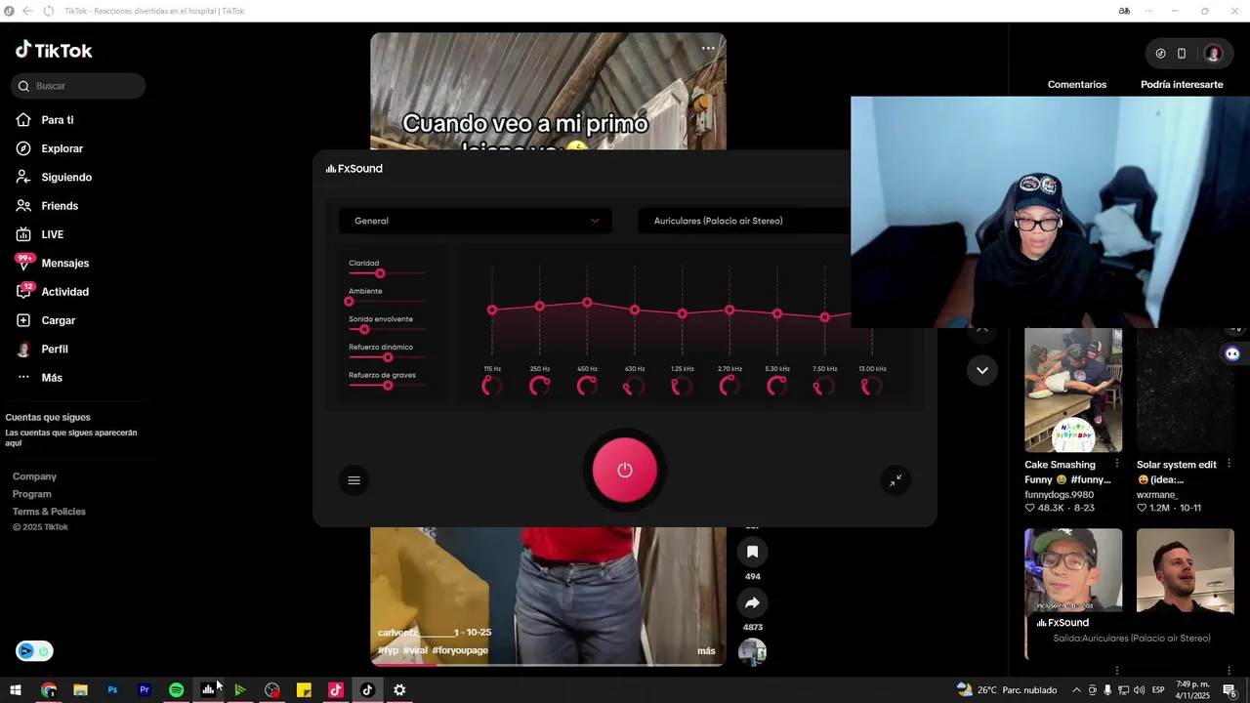
Task: Open the Cake Smashing Funny video thumbnail
Action: tap(1073, 390)
